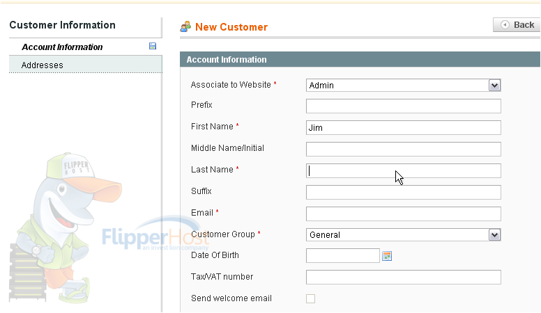
Task: Click the New Customer people icon
Action: [185, 26]
